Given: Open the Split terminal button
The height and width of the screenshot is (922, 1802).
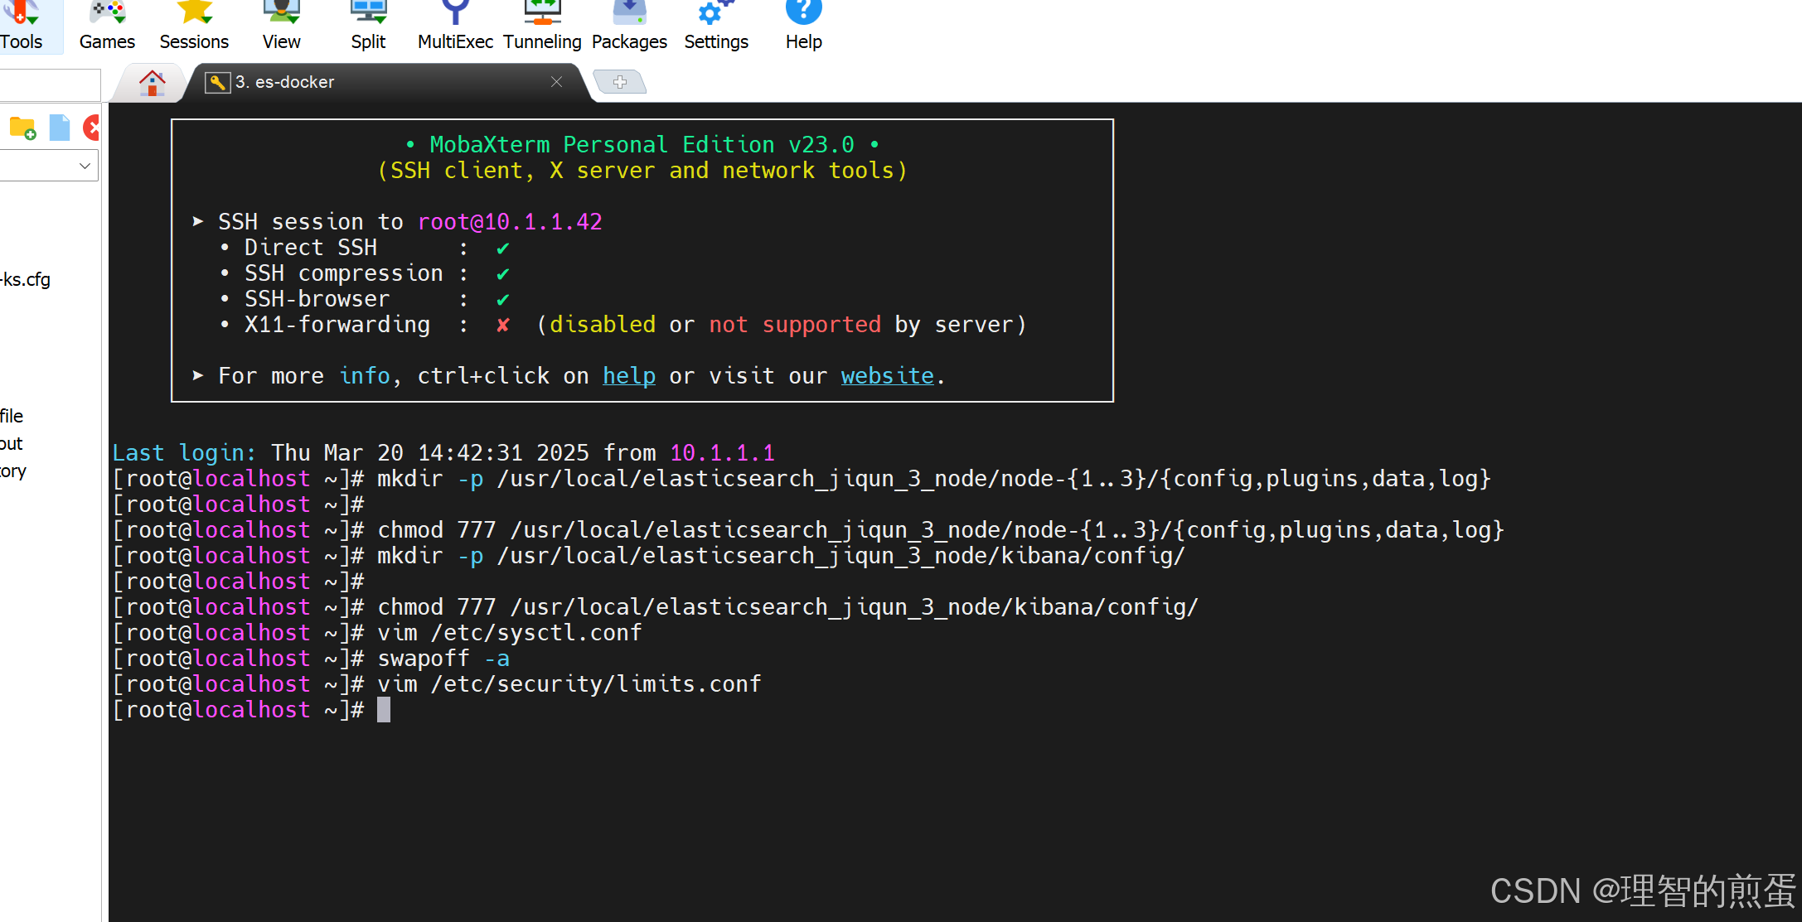Looking at the screenshot, I should coord(368,25).
